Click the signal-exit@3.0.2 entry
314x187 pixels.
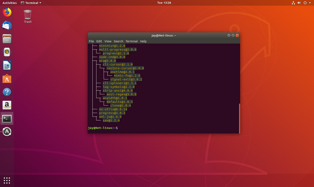point(126,79)
